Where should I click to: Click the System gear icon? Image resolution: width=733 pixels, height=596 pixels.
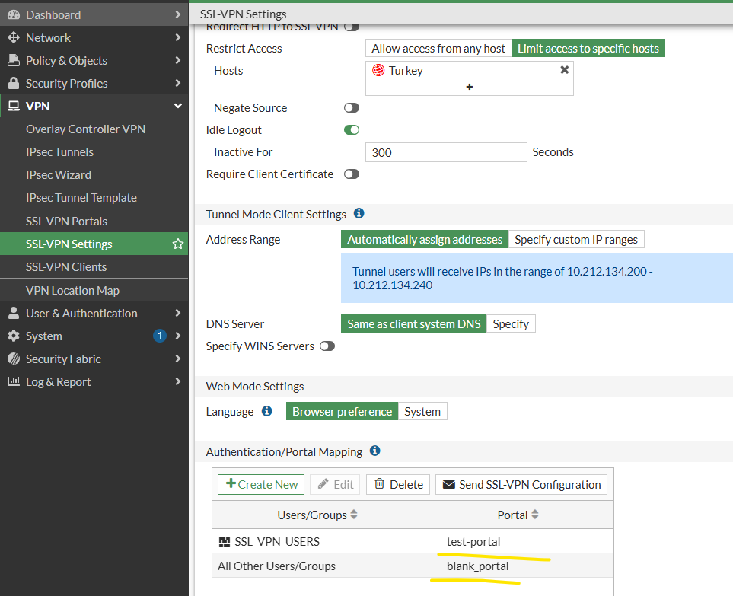tap(14, 336)
